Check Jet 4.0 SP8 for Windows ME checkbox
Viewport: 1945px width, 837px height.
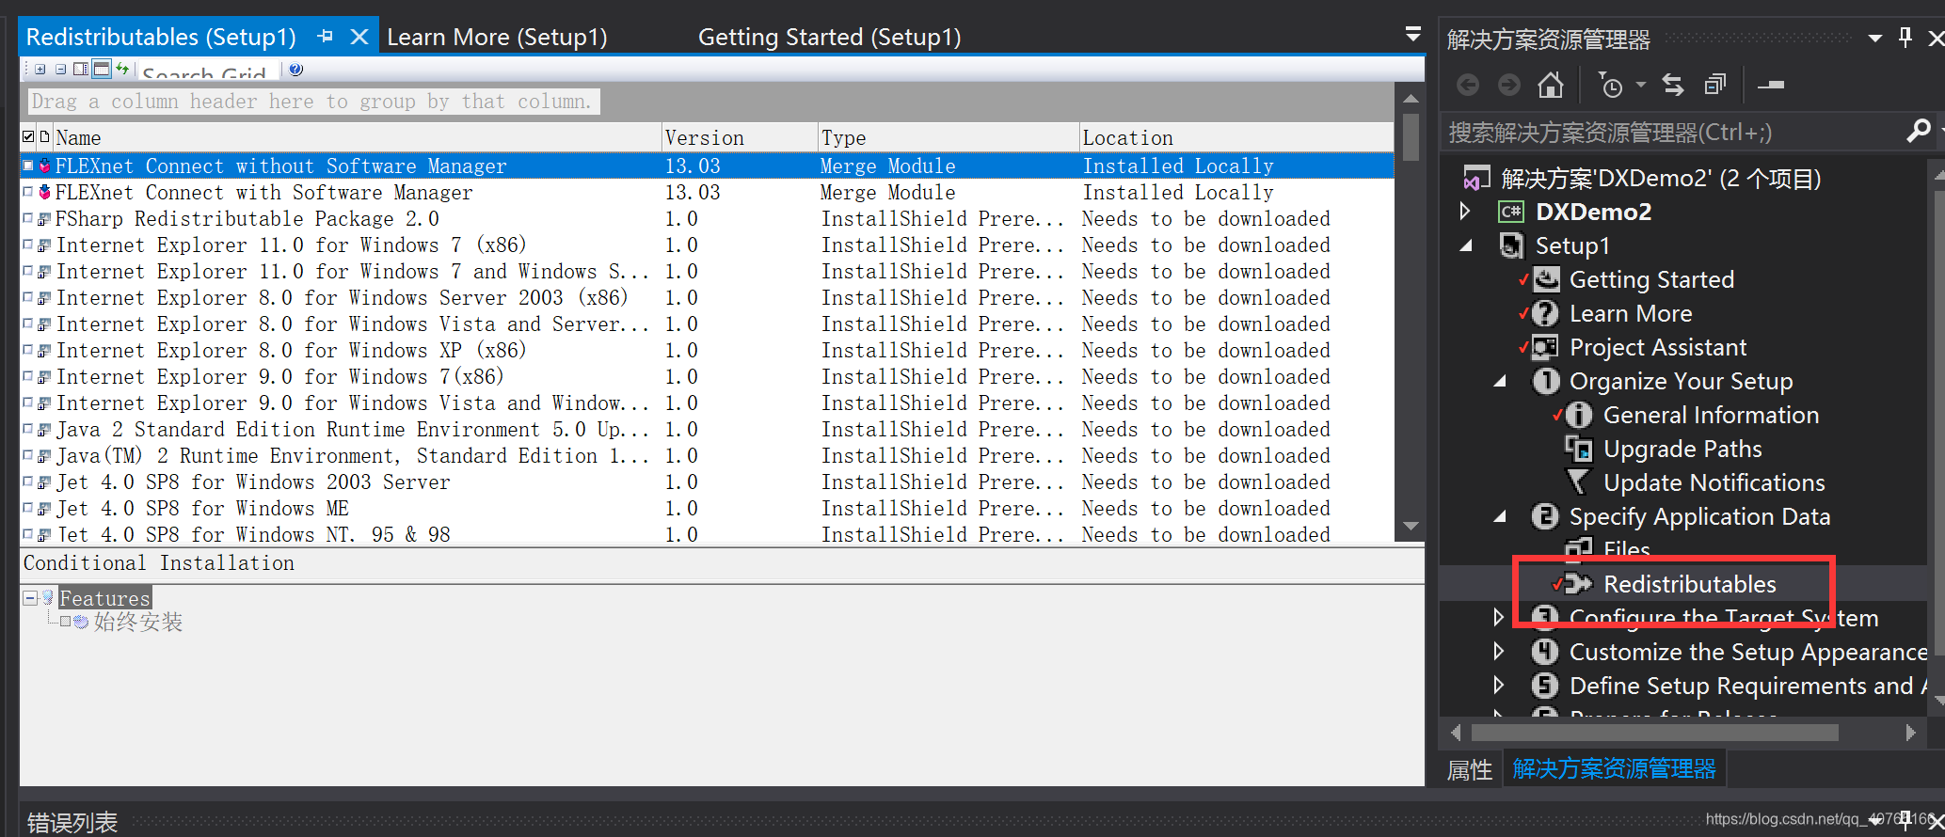[x=28, y=508]
